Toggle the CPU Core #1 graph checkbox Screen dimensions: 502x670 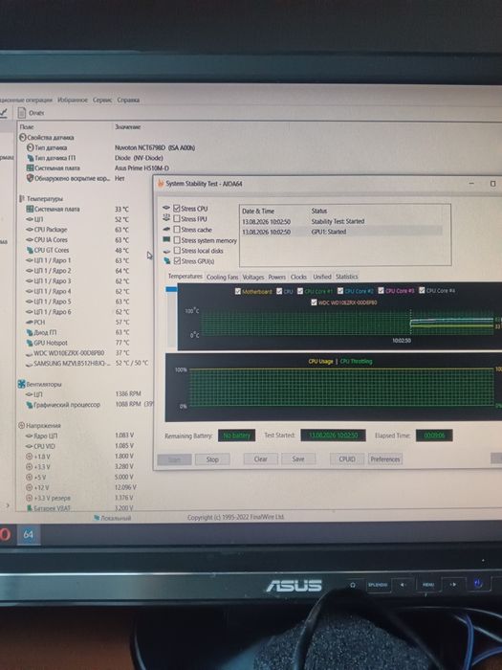(300, 291)
